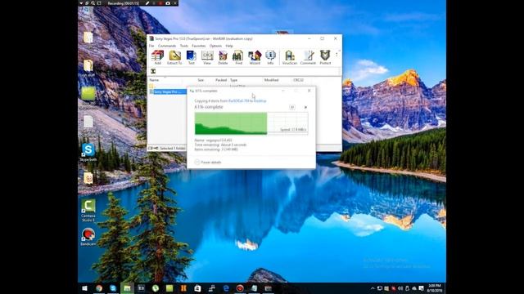The image size is (524, 294).
Task: Open the Bandicam desktop shortcut
Action: pyautogui.click(x=88, y=237)
